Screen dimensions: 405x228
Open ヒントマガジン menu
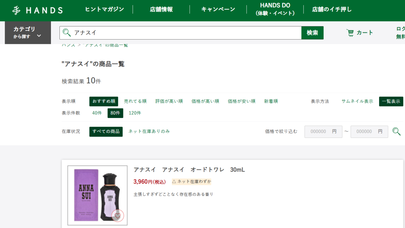[x=104, y=9]
